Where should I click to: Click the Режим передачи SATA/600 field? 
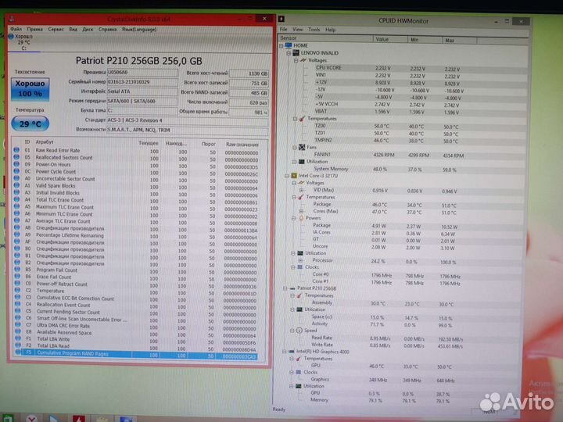(142, 101)
